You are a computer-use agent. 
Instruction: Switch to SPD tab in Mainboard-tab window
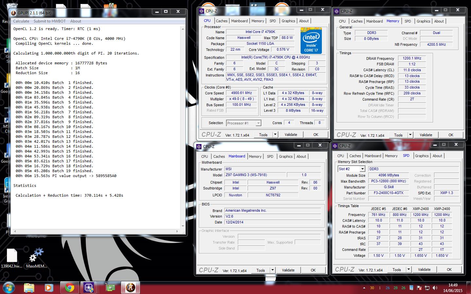pyautogui.click(x=270, y=156)
